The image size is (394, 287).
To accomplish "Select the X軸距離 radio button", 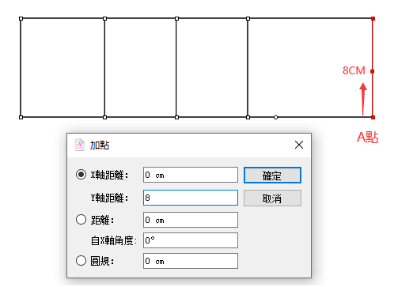I will [81, 175].
